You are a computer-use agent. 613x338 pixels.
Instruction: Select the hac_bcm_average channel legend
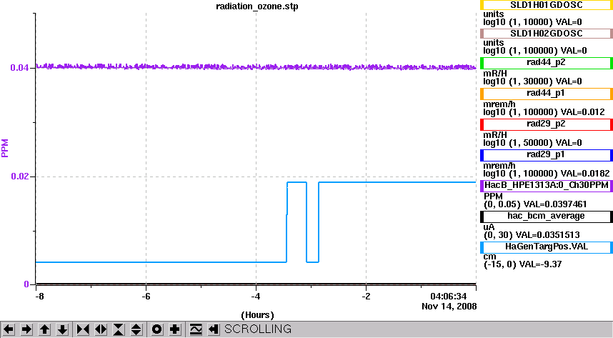click(546, 217)
